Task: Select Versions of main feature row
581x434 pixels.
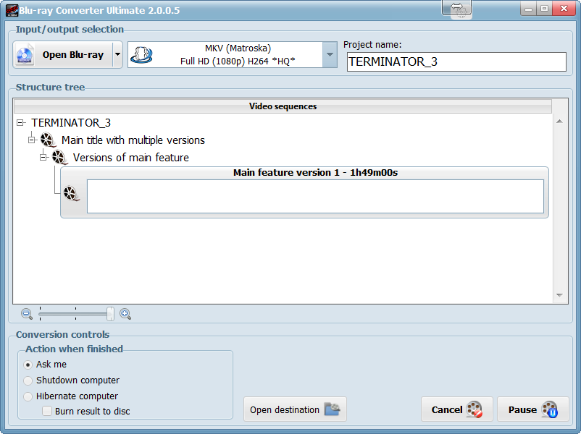Action: [131, 158]
